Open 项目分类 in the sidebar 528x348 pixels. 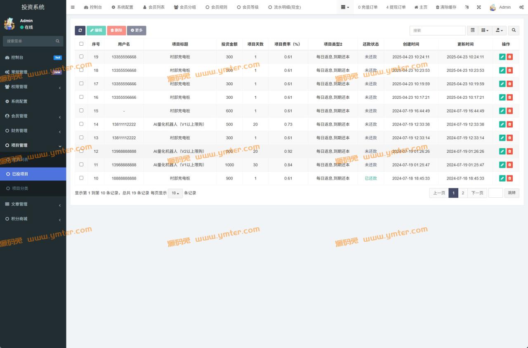pyautogui.click(x=33, y=189)
